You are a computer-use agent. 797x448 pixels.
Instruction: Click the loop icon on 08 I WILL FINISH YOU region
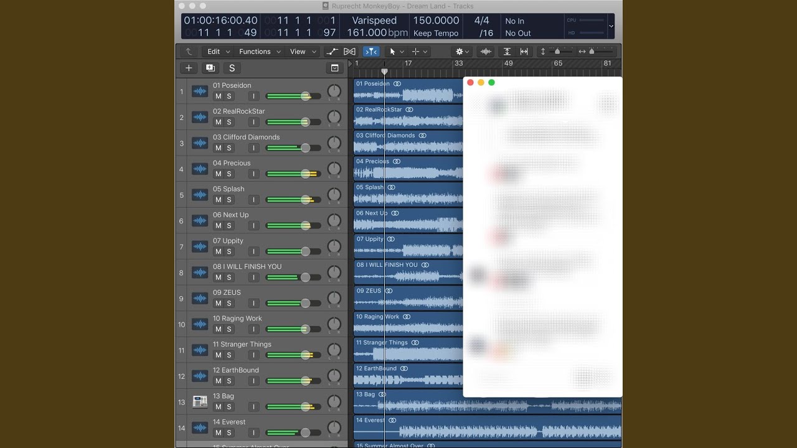[x=425, y=265]
